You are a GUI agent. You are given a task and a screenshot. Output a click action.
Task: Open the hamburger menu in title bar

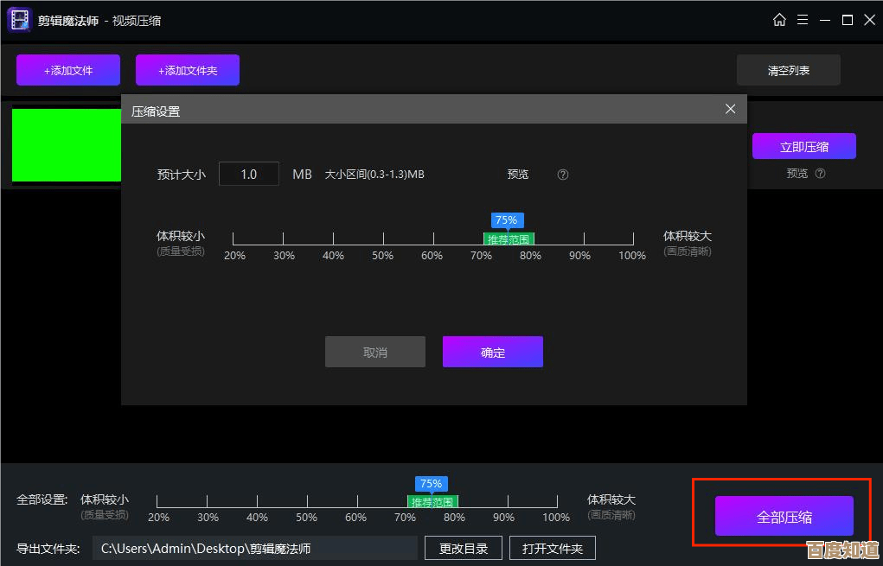(803, 19)
